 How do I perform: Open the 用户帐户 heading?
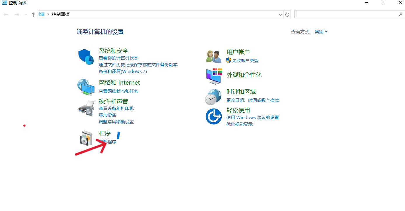[x=238, y=52]
